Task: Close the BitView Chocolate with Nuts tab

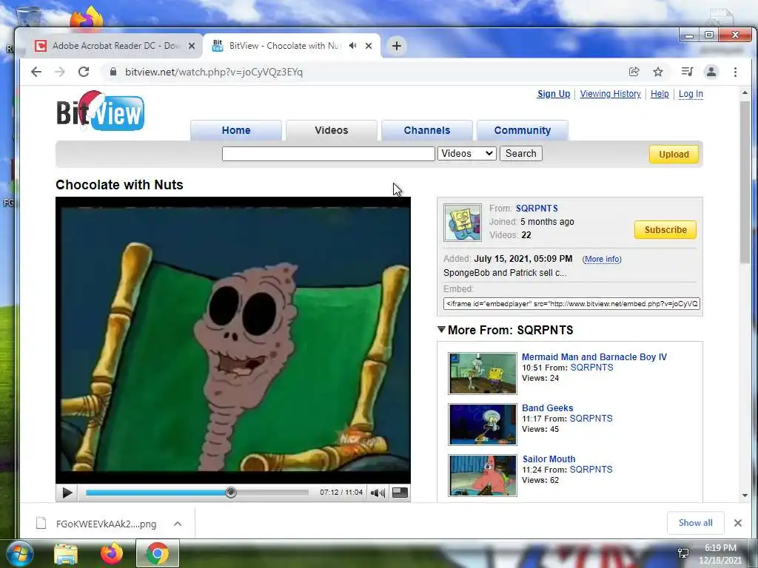Action: pos(369,46)
